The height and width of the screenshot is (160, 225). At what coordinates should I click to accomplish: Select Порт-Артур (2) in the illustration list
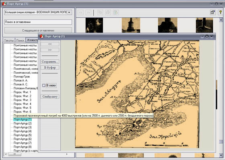click(x=22, y=124)
